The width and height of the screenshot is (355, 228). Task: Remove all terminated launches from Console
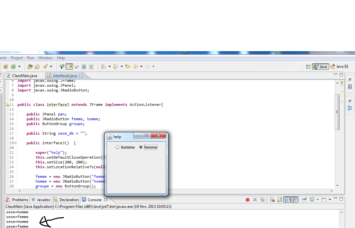click(263, 199)
